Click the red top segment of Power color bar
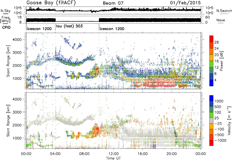This screenshot has height=160, width=232. pyautogui.click(x=211, y=39)
